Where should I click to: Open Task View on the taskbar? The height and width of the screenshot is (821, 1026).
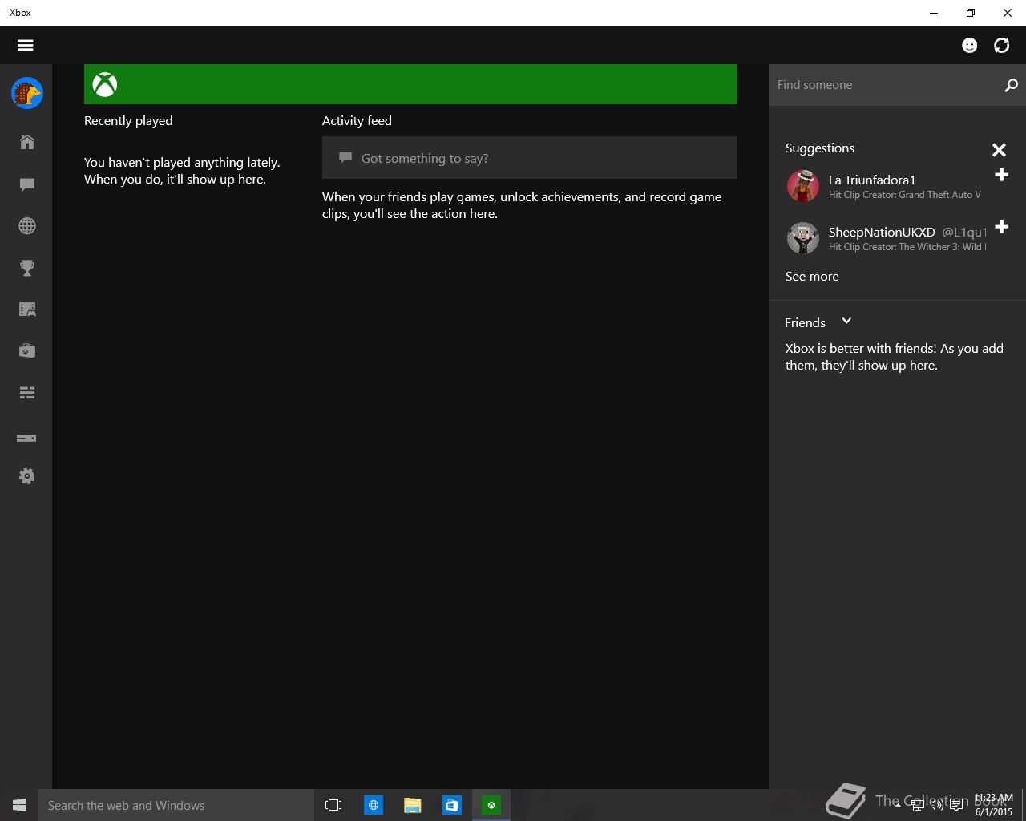tap(333, 805)
